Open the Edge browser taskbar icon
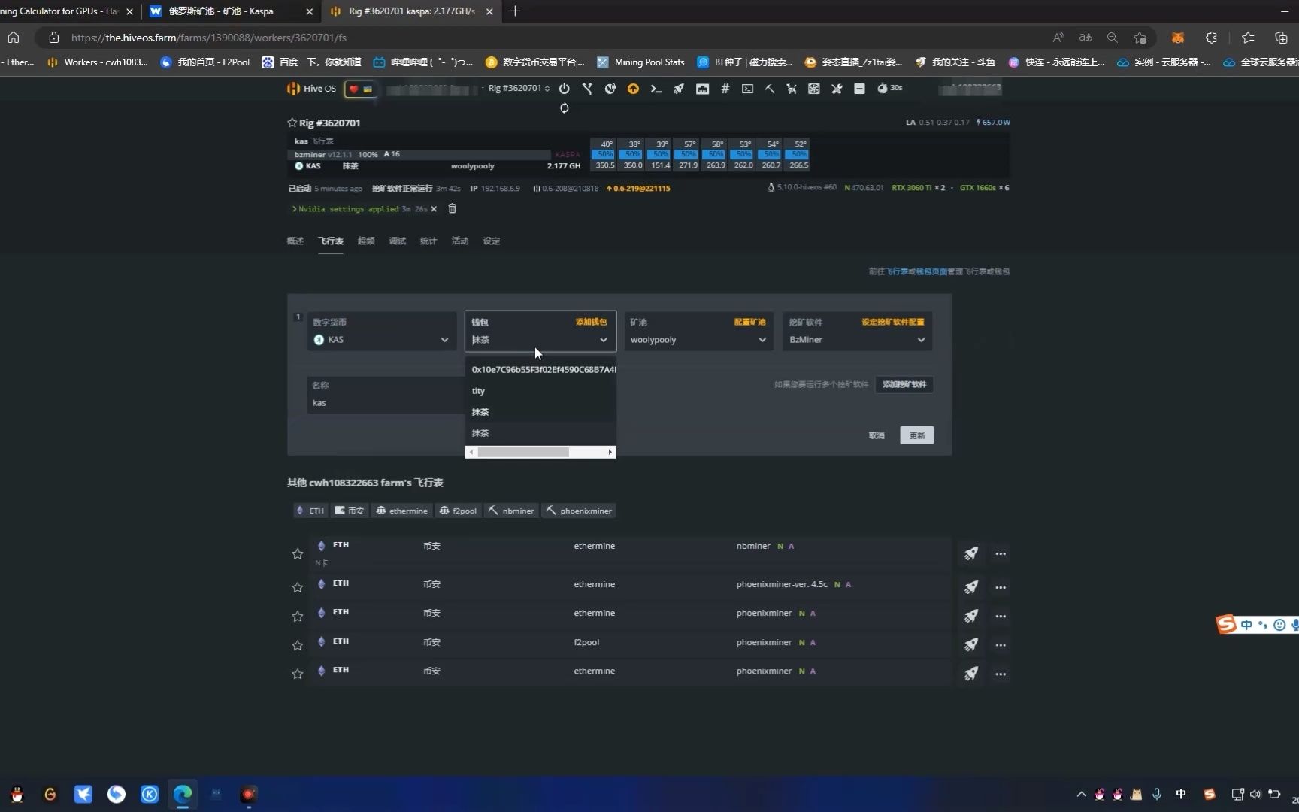Screen dimensions: 1299x812 tap(183, 794)
